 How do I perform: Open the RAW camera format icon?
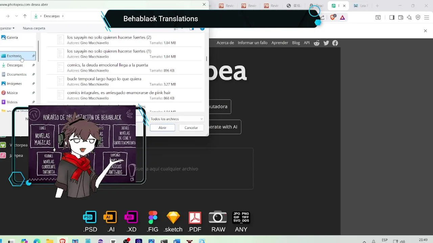point(218,222)
